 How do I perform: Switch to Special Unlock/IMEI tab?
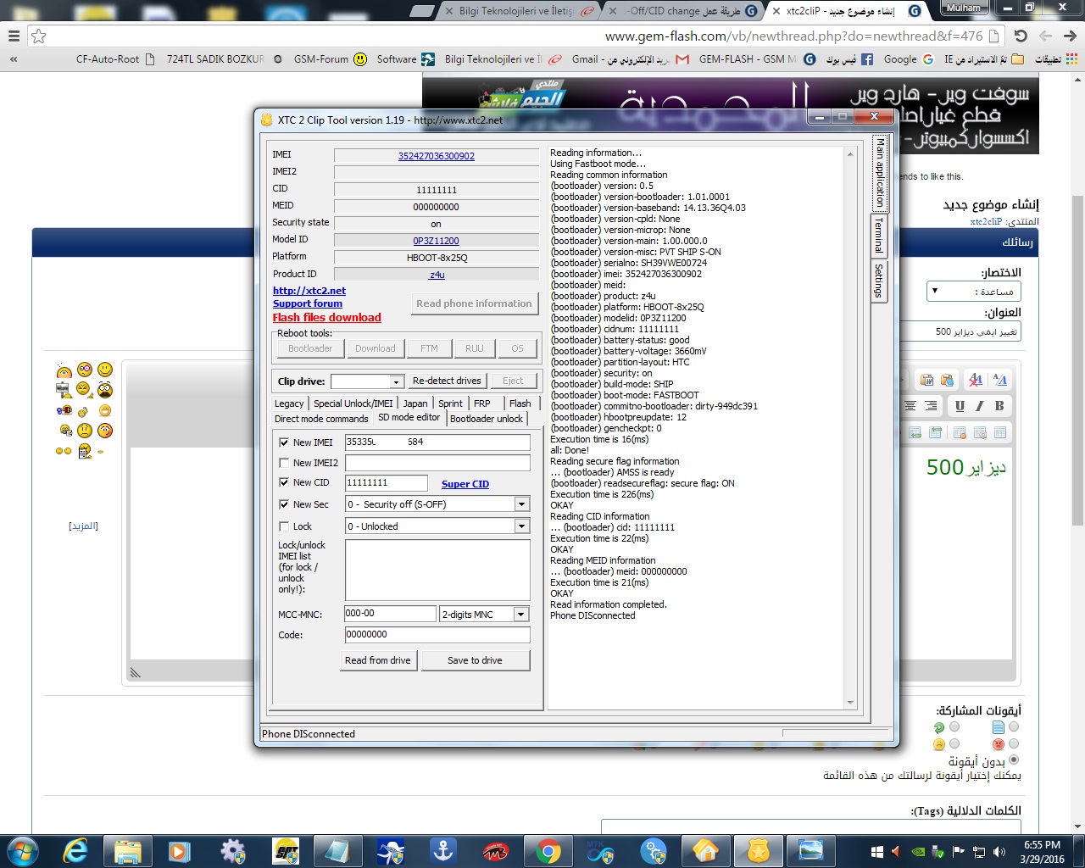pyautogui.click(x=353, y=403)
